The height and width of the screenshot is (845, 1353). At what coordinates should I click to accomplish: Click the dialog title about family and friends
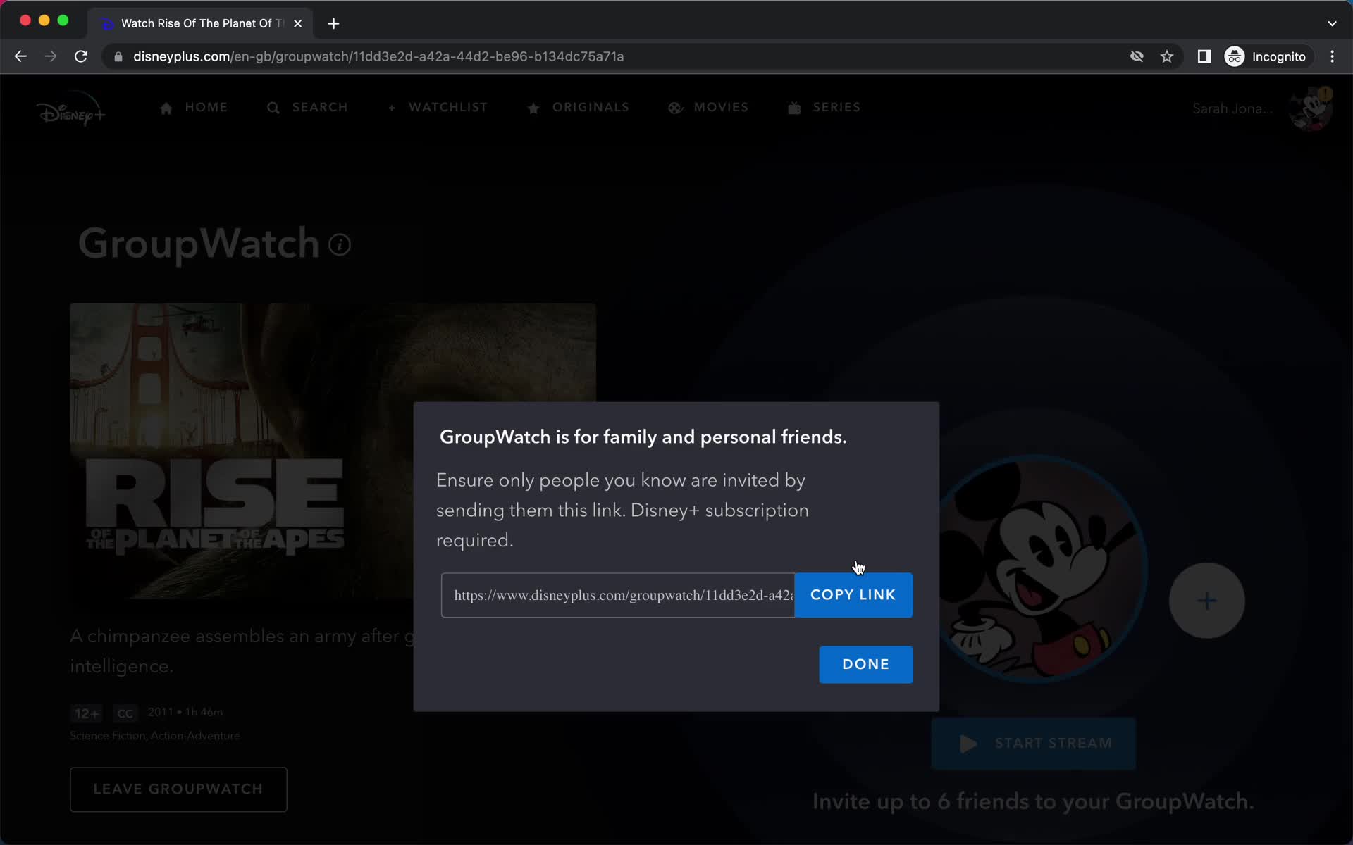tap(643, 437)
